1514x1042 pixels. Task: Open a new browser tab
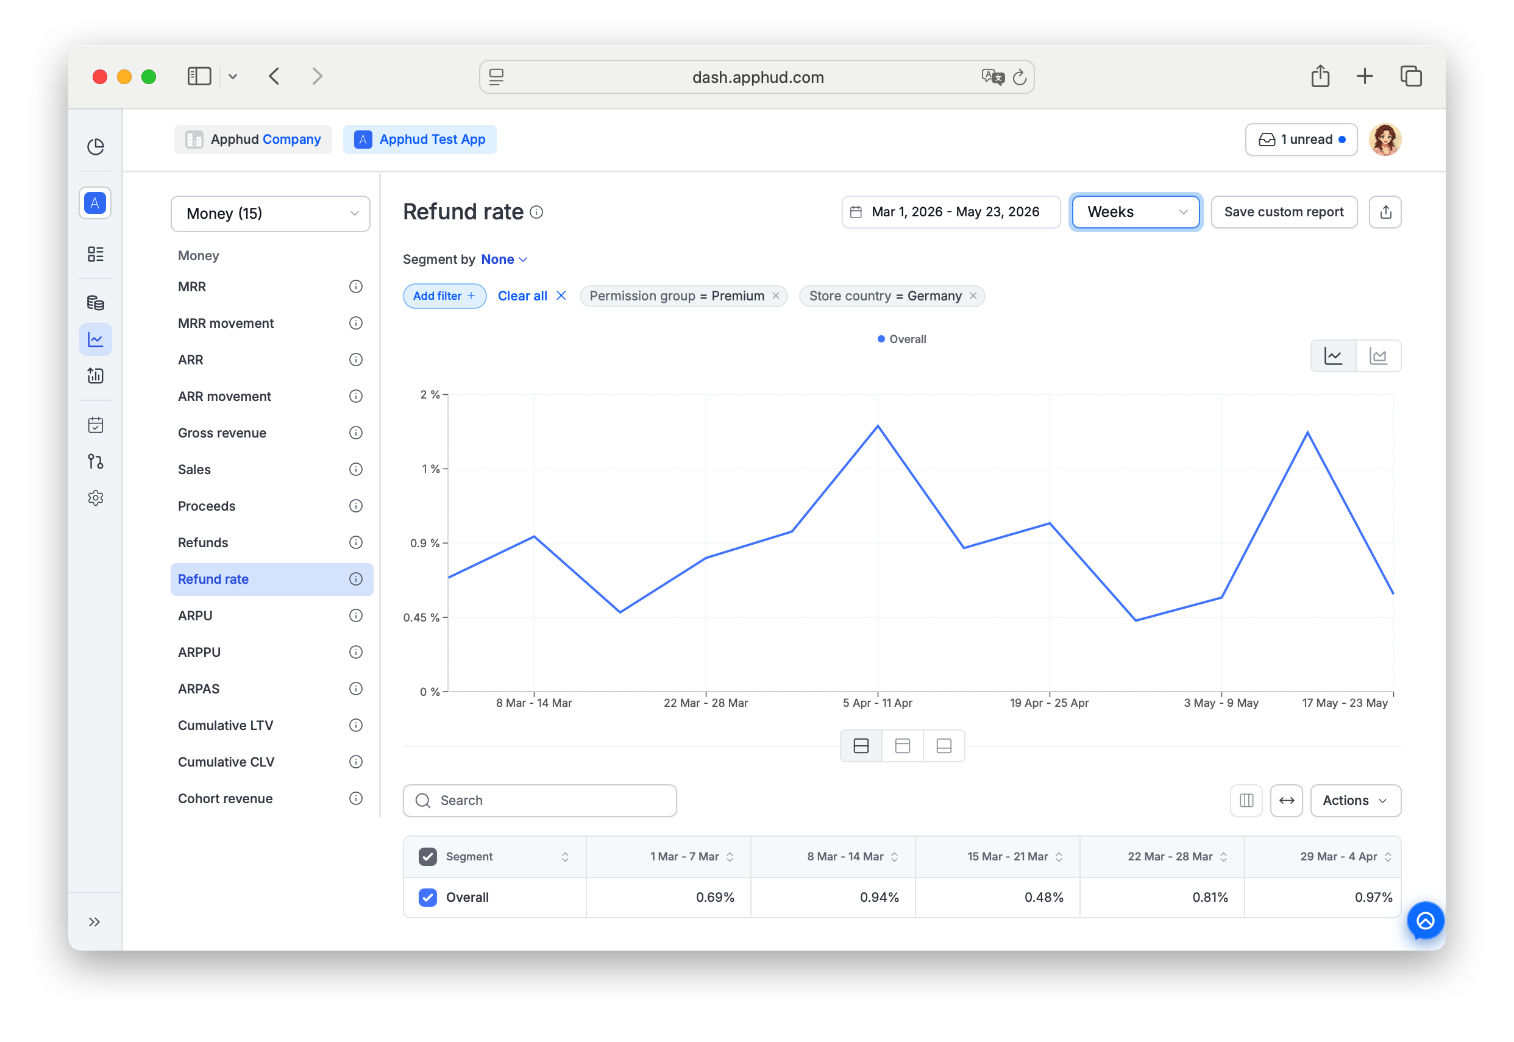(x=1364, y=76)
